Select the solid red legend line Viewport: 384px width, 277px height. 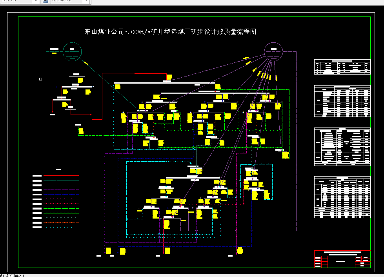pyautogui.click(x=61, y=176)
